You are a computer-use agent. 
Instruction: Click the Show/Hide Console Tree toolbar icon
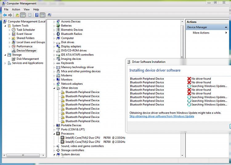[x=23, y=15]
